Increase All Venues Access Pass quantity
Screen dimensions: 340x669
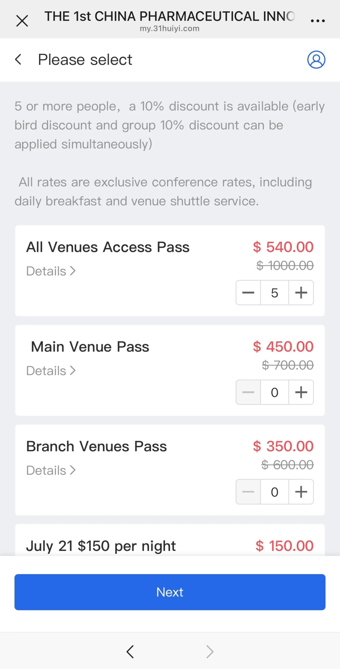(x=301, y=293)
